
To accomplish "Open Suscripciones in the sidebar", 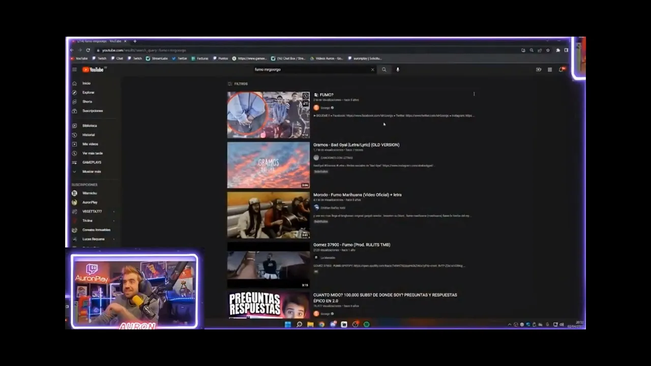I will (93, 111).
